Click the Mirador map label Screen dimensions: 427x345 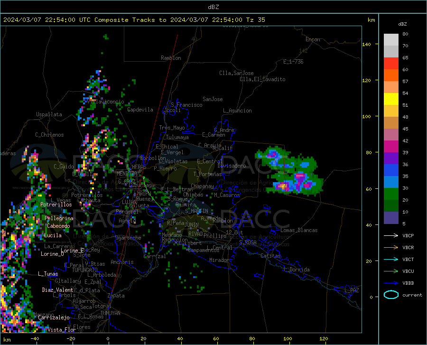coord(219,260)
